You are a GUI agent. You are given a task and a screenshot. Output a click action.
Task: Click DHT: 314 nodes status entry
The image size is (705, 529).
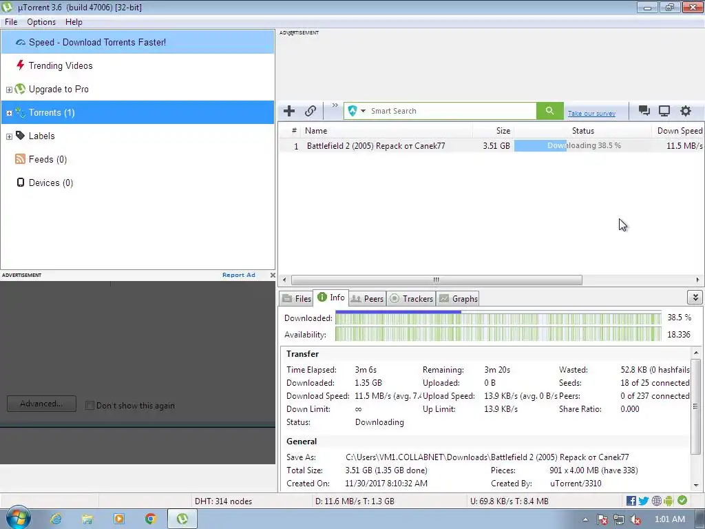coord(223,501)
